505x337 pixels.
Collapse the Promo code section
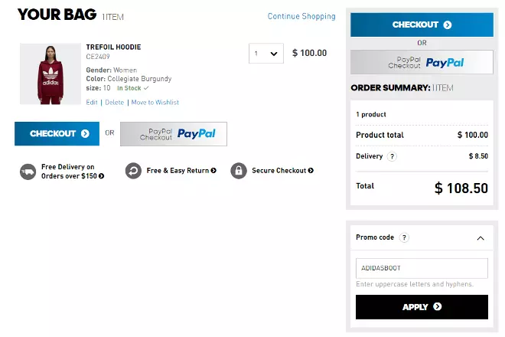(x=480, y=238)
